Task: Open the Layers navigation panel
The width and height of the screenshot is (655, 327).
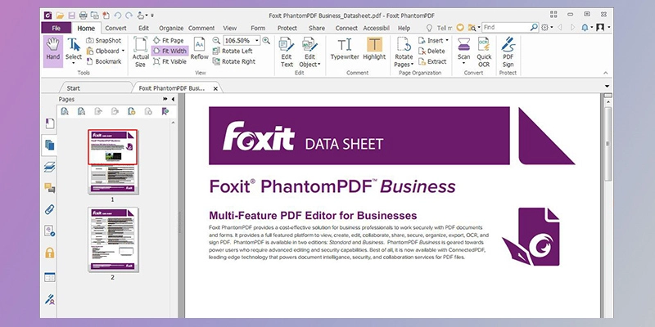Action: [50, 167]
